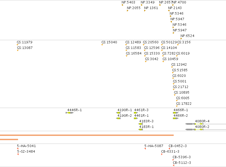The height and width of the screenshot is (167, 226).
Task: Click the red arrow under 5-HA-5041
Action: coord(18,149)
